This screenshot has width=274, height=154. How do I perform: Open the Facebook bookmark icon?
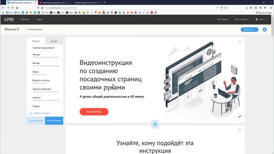point(27,12)
